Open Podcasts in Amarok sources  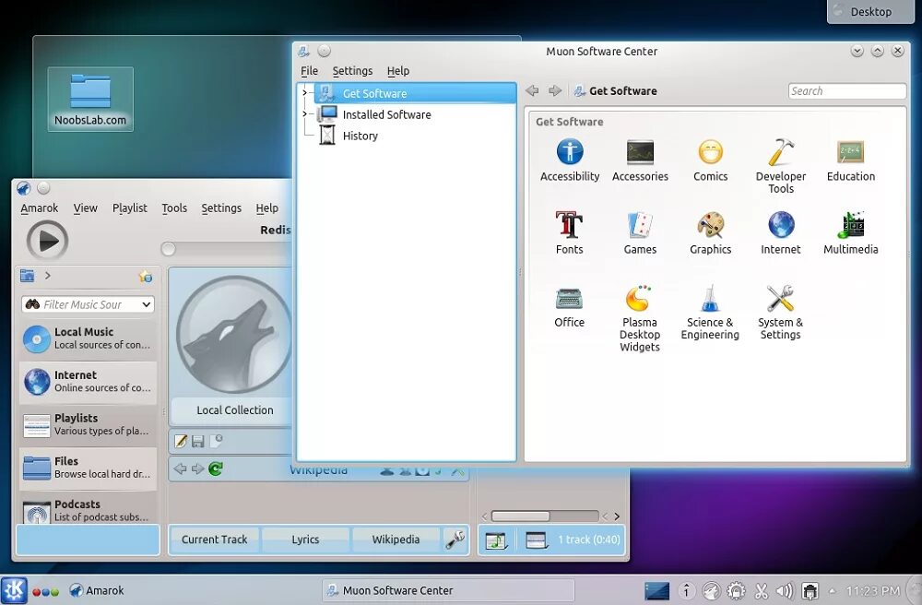(89, 509)
